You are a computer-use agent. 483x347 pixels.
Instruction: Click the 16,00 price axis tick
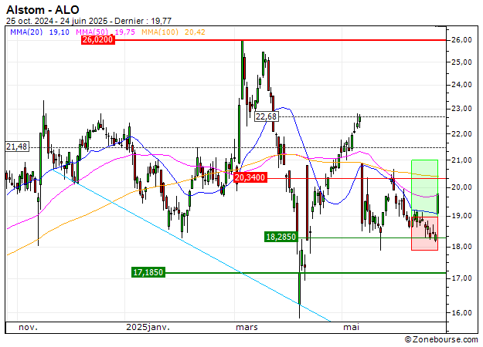tap(461, 313)
